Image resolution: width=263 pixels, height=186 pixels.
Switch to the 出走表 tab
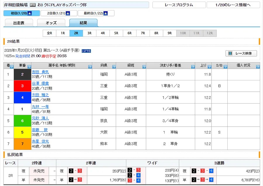click(19, 23)
